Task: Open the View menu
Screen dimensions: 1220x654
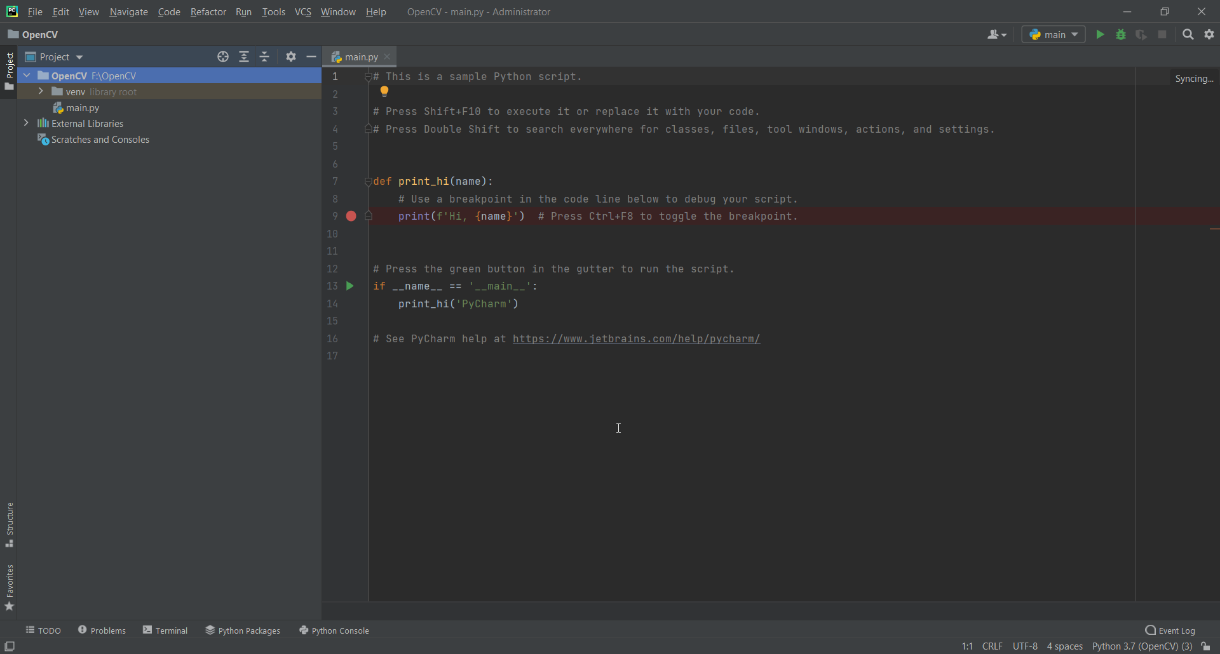Action: point(88,12)
